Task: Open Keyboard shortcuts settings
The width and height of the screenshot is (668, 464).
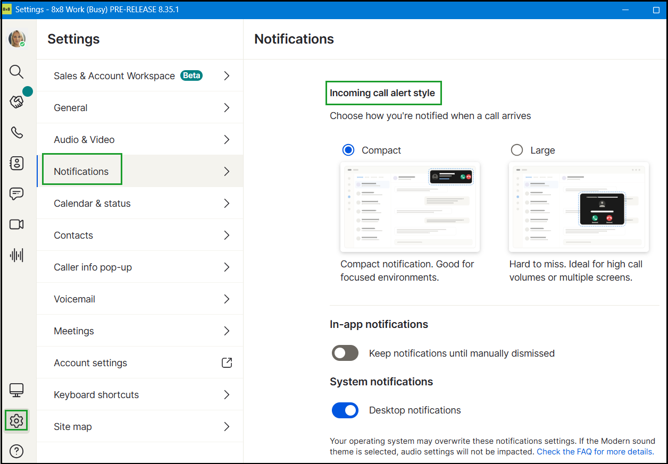Action: pyautogui.click(x=140, y=394)
